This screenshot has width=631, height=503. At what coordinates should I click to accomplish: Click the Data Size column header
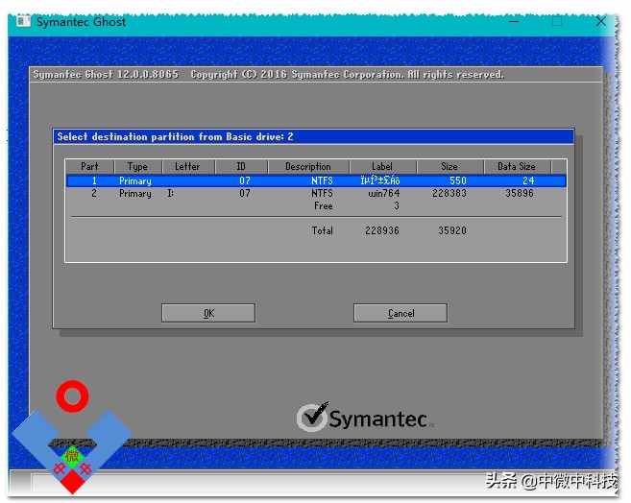(x=517, y=166)
